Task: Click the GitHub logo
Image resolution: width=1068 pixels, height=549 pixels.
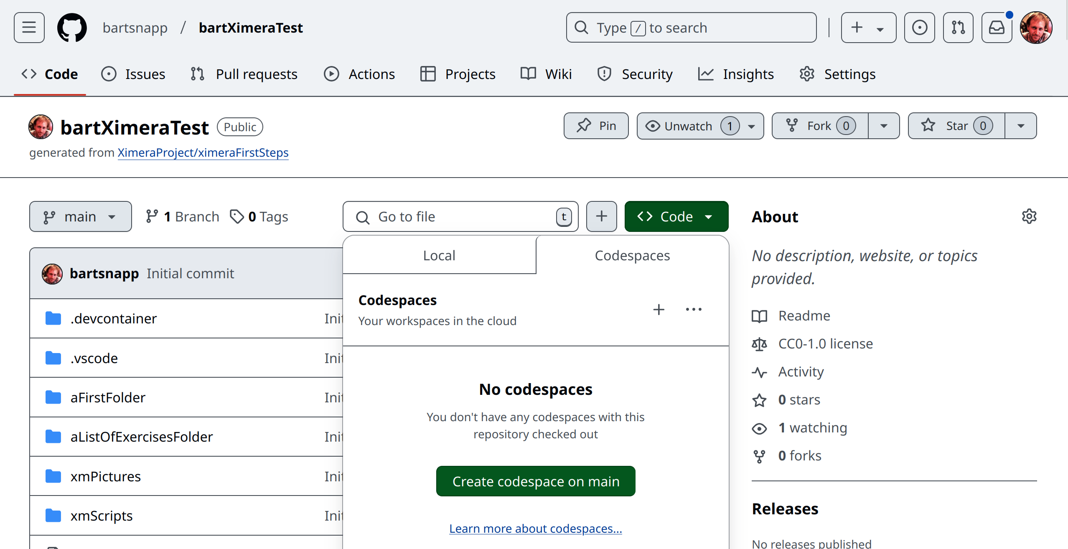Action: click(x=72, y=28)
